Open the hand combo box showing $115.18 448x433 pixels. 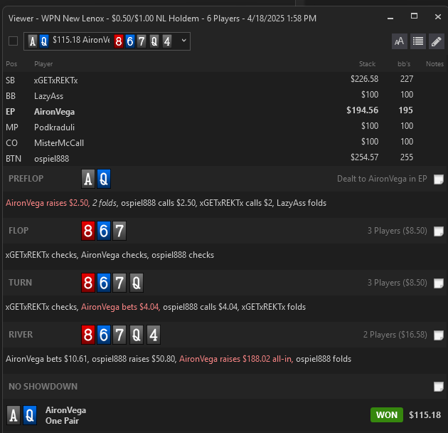pos(107,41)
